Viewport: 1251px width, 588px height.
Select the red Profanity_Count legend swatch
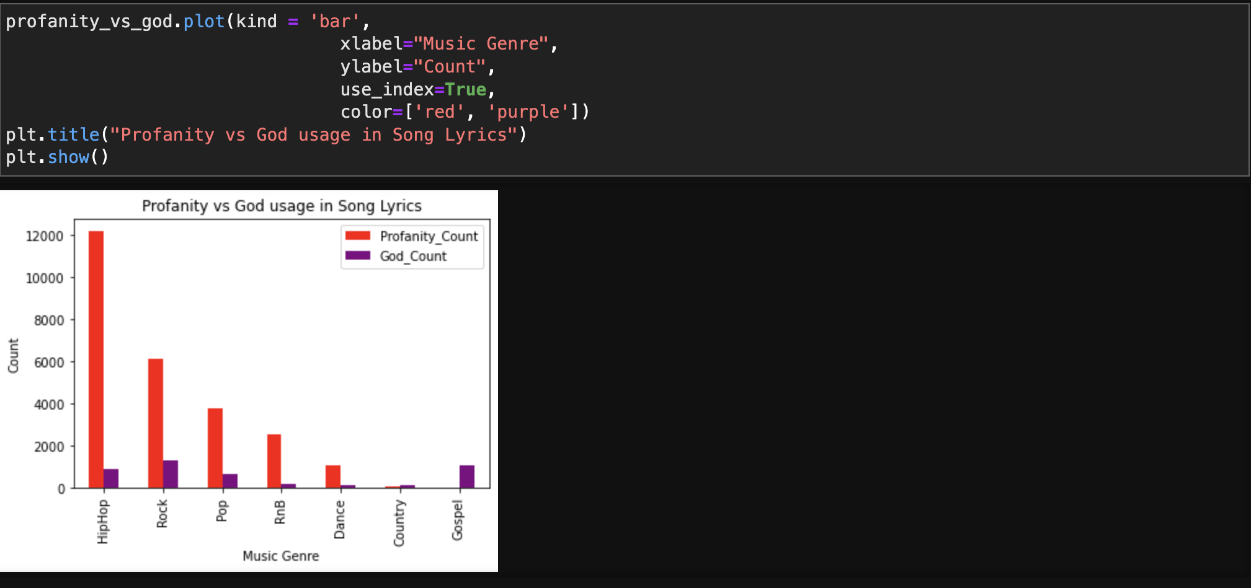[357, 236]
